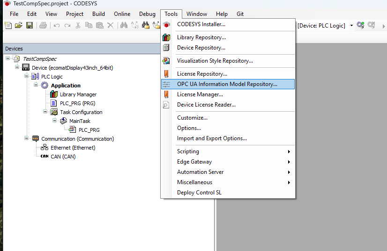The width and height of the screenshot is (387, 251).
Task: Click the CAN bus icon in tree
Action: coord(45,156)
